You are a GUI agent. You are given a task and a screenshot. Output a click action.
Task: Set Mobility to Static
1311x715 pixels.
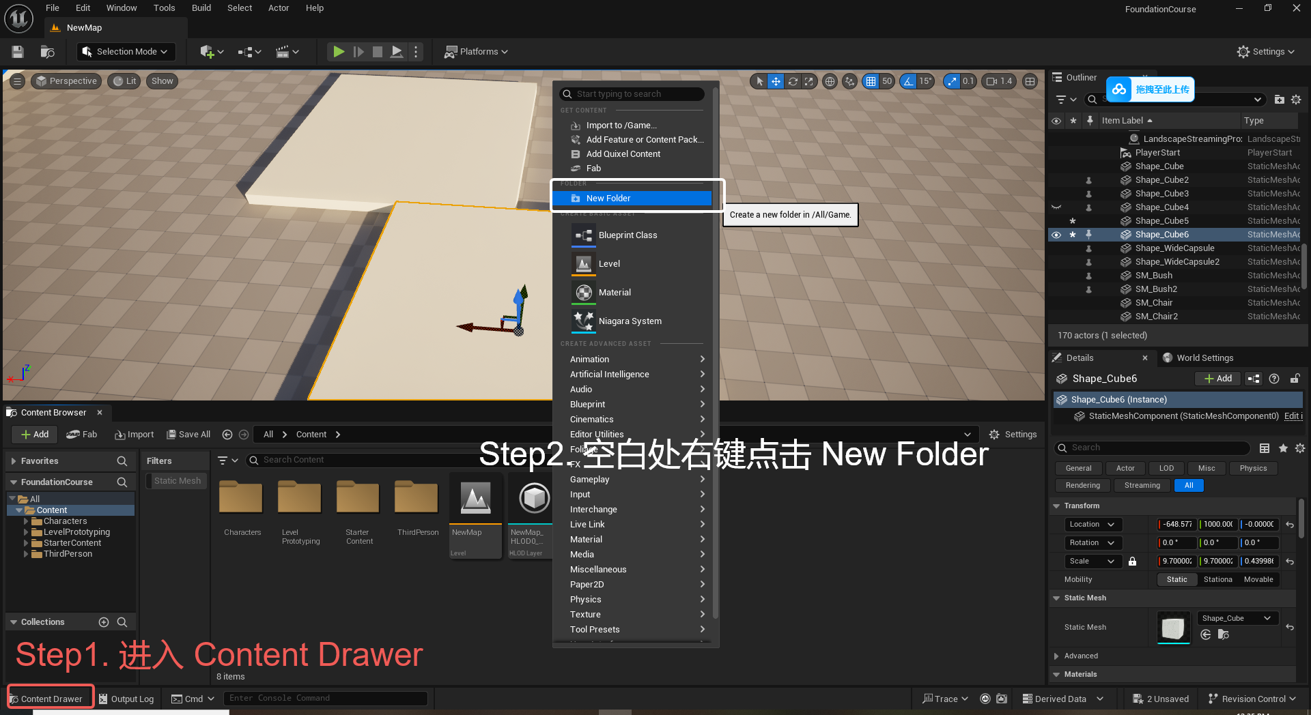tap(1176, 580)
